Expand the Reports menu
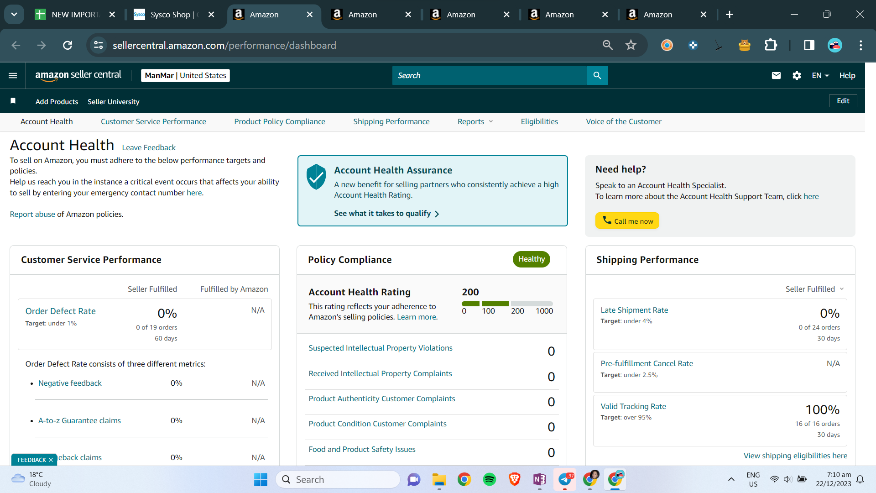Viewport: 876px width, 493px height. [x=475, y=121]
